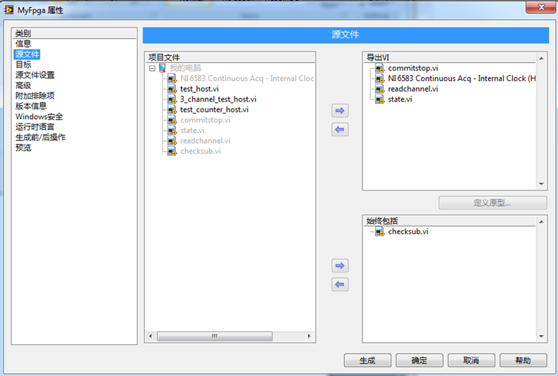Screen dimensions: 558x376
Task: Select NI 6583 Continuous Acq in 导出VI list
Action: coord(461,78)
